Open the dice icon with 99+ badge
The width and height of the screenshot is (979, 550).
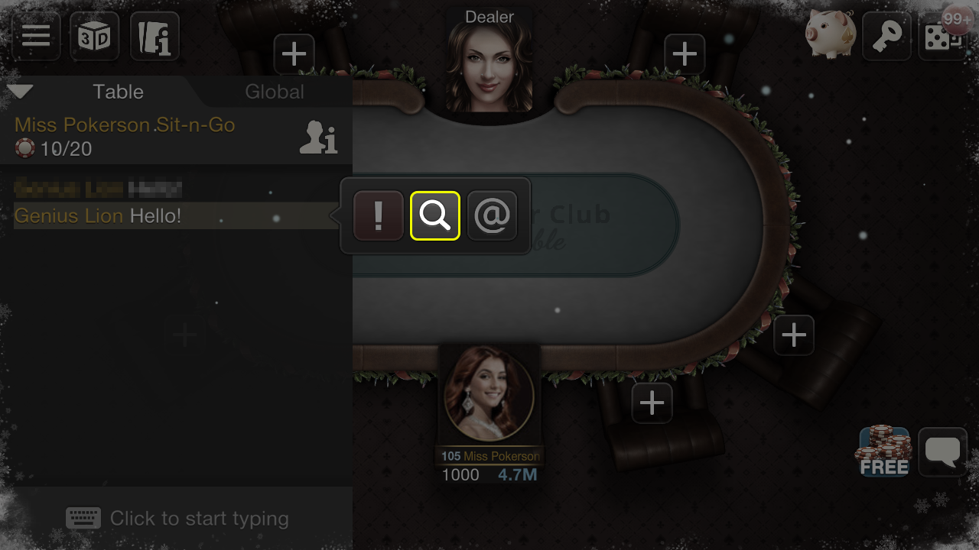coord(944,34)
